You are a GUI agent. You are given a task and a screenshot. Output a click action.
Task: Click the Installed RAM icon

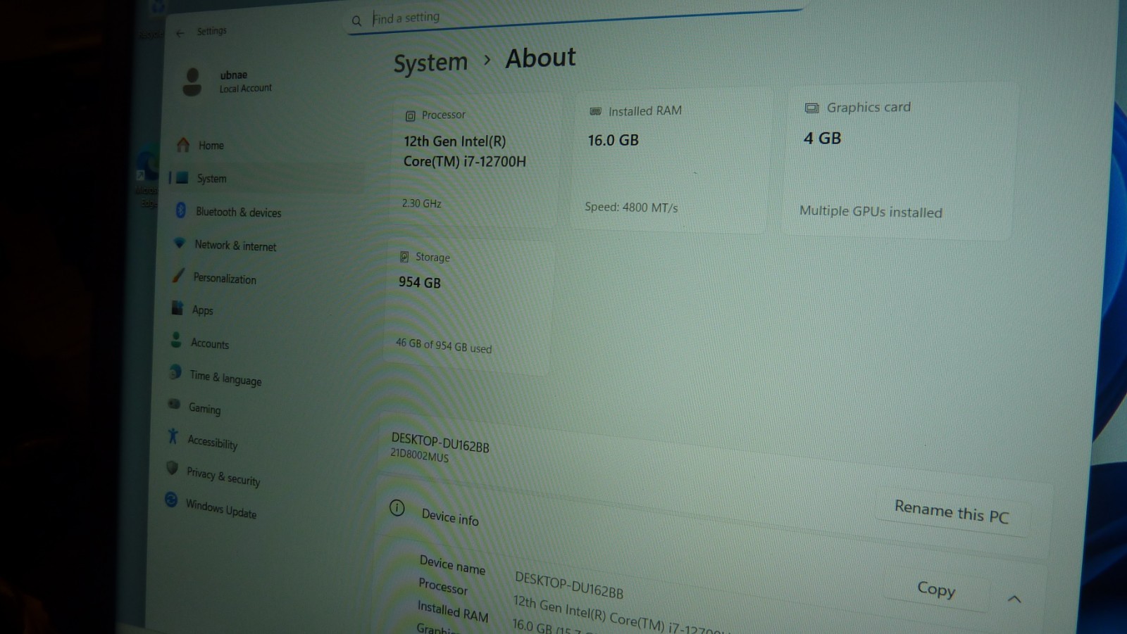click(x=595, y=111)
